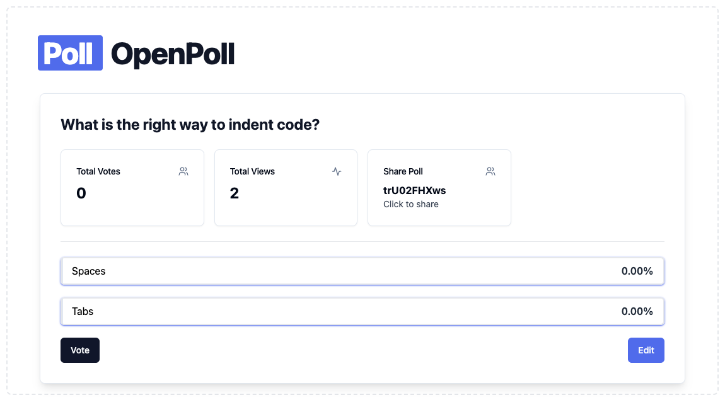Screen dimensions: 725x400
Task: Click the Share Poll label
Action: tap(403, 171)
